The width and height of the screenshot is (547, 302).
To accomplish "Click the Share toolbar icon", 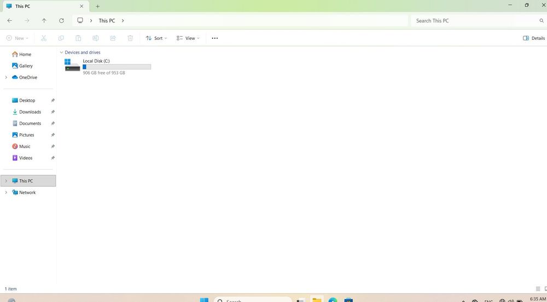I will pyautogui.click(x=113, y=38).
